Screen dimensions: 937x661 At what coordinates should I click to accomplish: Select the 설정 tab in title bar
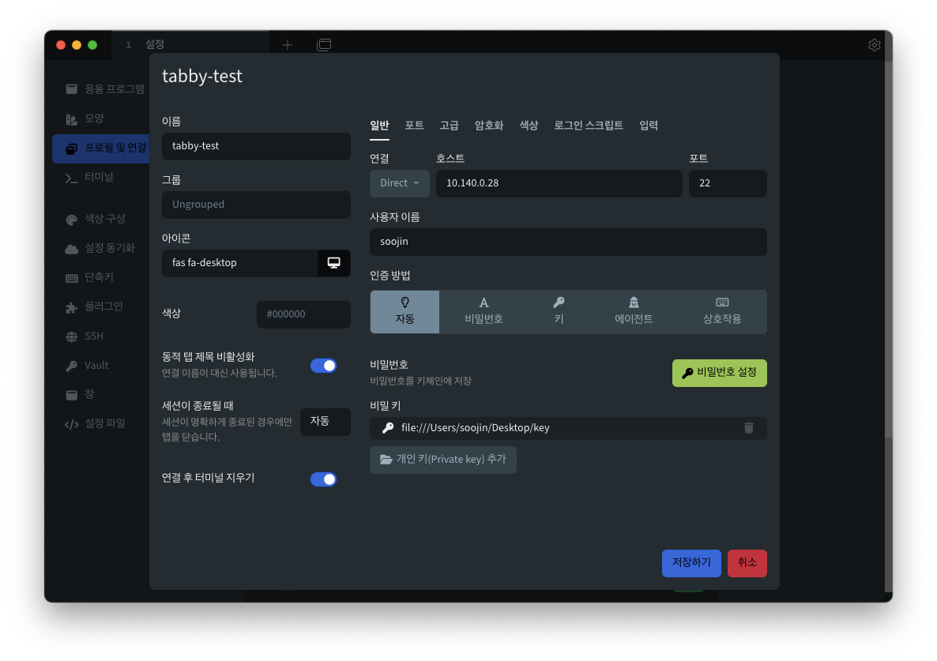pyautogui.click(x=190, y=45)
